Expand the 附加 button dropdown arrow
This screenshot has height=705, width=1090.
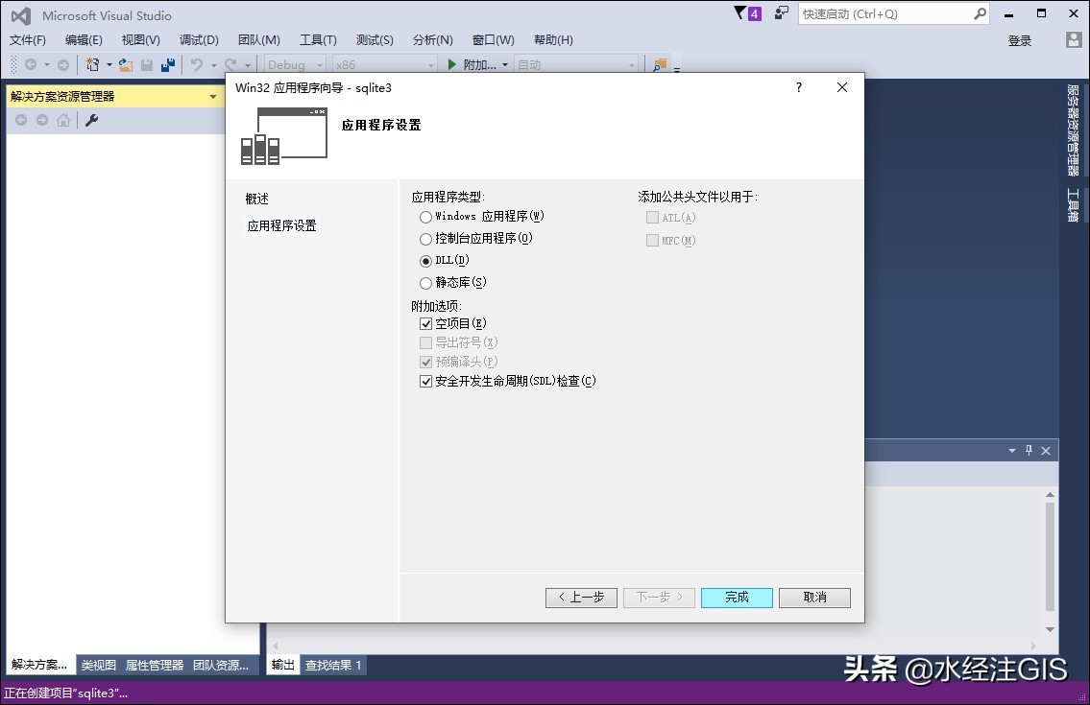tap(505, 64)
